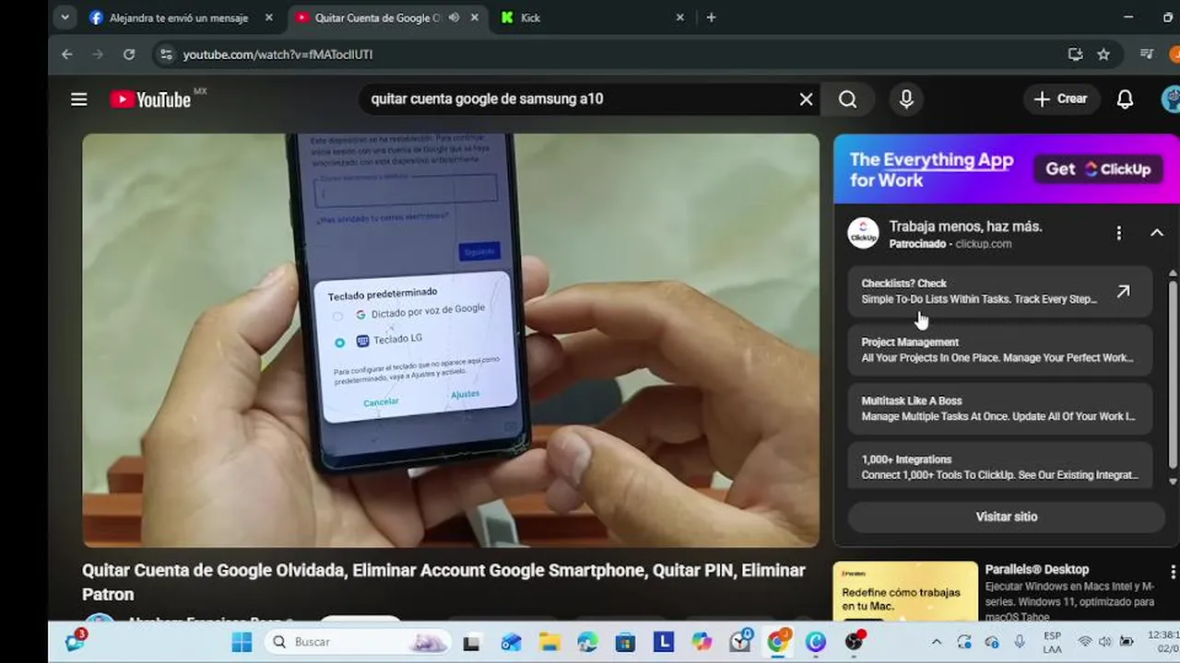Clear the YouTube search box text
Screen dimensions: 1180x663
[806, 99]
